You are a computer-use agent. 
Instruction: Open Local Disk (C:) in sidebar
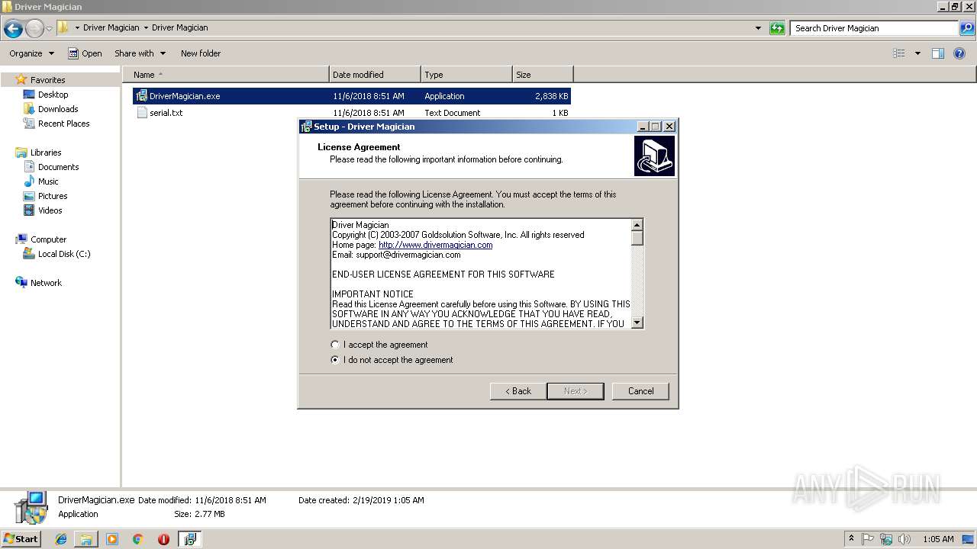[x=64, y=254]
